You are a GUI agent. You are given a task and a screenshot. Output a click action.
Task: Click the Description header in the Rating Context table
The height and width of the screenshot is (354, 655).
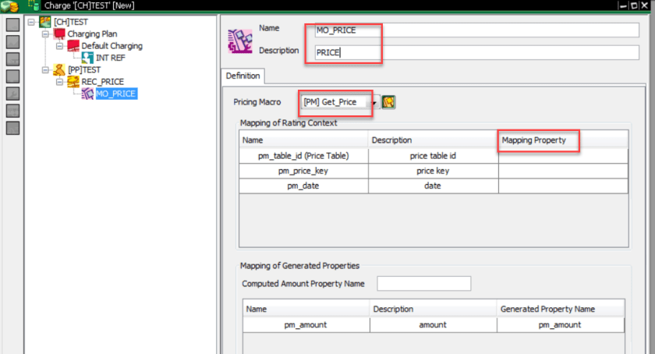[434, 140]
